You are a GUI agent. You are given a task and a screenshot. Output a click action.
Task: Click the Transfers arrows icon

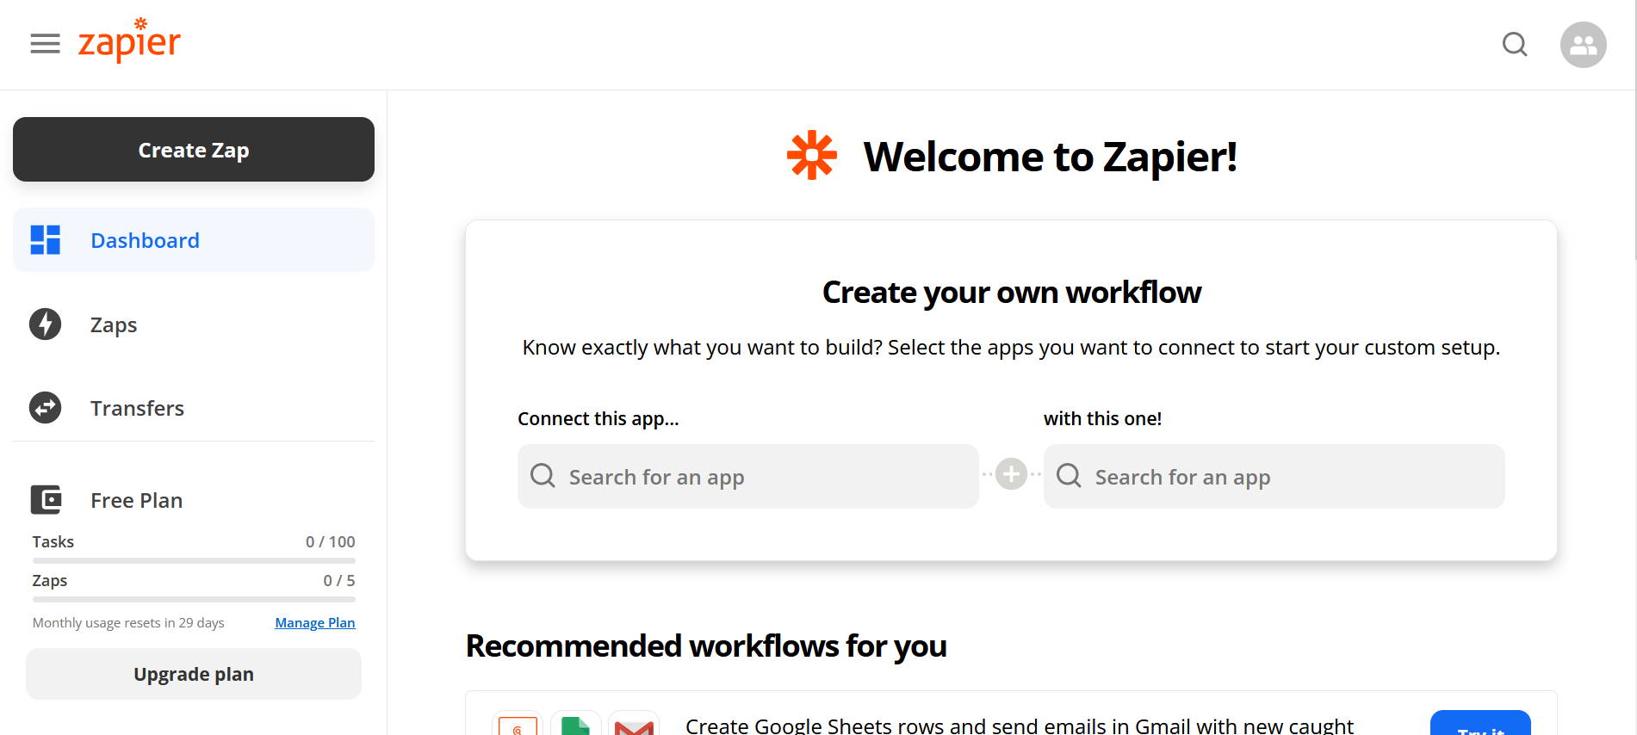(46, 408)
